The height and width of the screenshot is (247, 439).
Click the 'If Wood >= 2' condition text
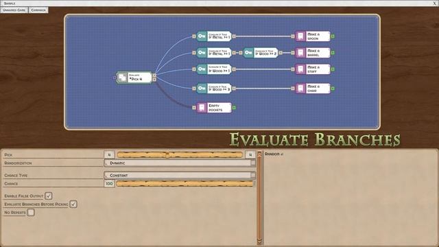tap(265, 54)
